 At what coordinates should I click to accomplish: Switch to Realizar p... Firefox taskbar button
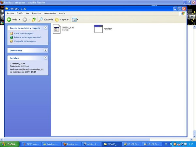click(72, 144)
